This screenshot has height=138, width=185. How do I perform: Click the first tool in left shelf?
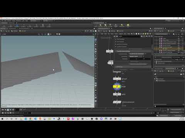4,26
